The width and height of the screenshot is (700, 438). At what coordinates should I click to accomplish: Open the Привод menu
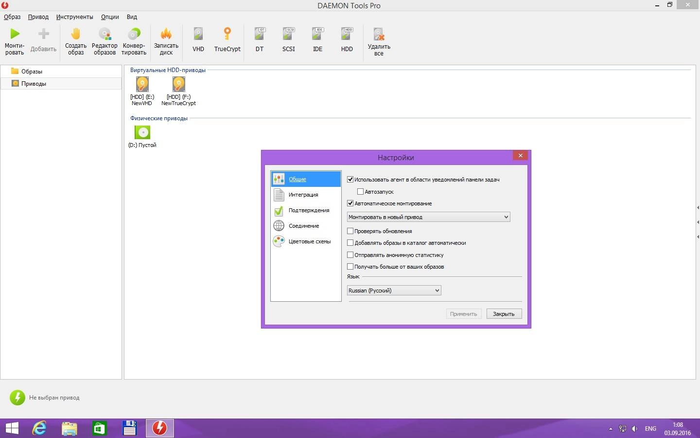tap(38, 17)
